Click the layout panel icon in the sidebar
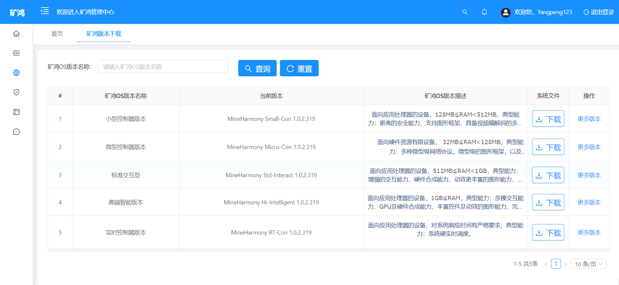 (x=16, y=112)
